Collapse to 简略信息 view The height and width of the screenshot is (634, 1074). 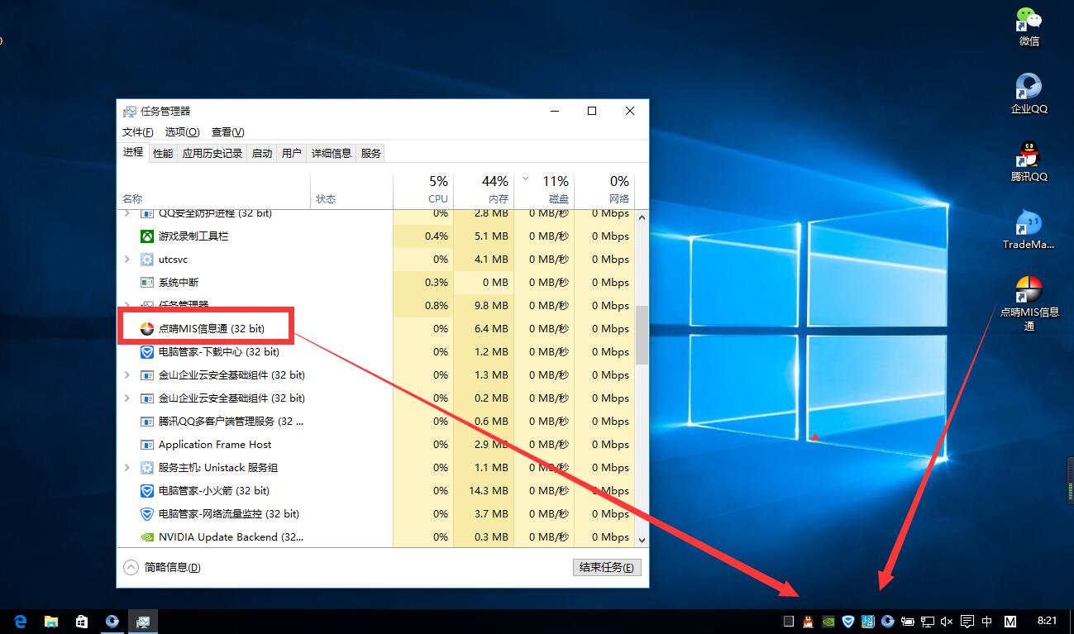coord(162,568)
